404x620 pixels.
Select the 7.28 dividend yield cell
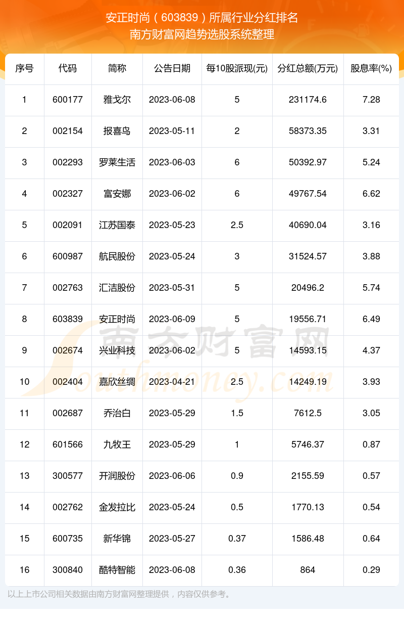tap(371, 100)
